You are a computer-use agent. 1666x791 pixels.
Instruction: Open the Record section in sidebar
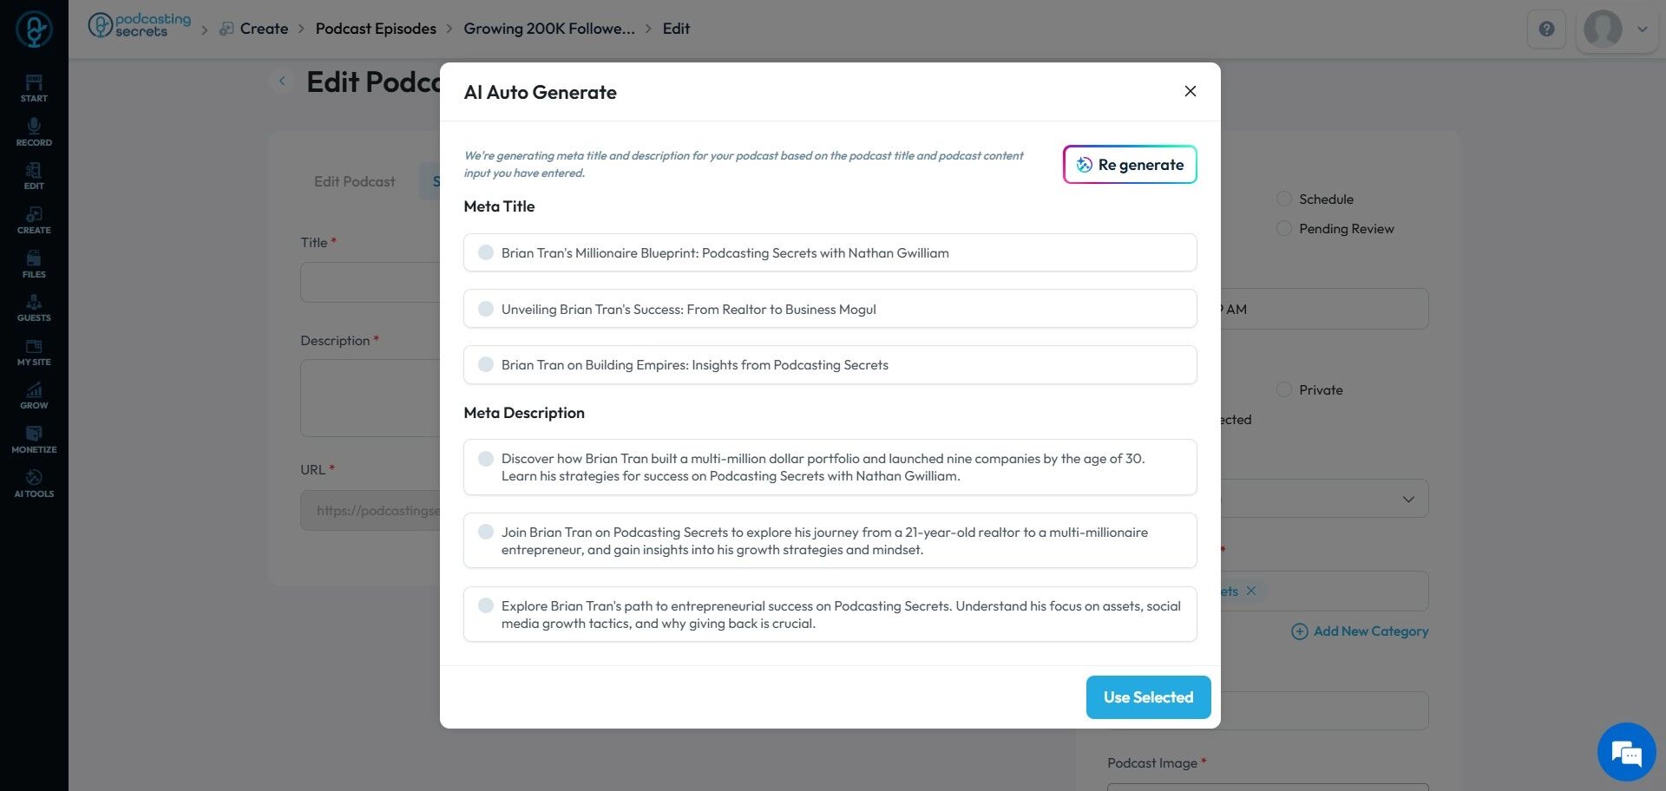point(34,132)
